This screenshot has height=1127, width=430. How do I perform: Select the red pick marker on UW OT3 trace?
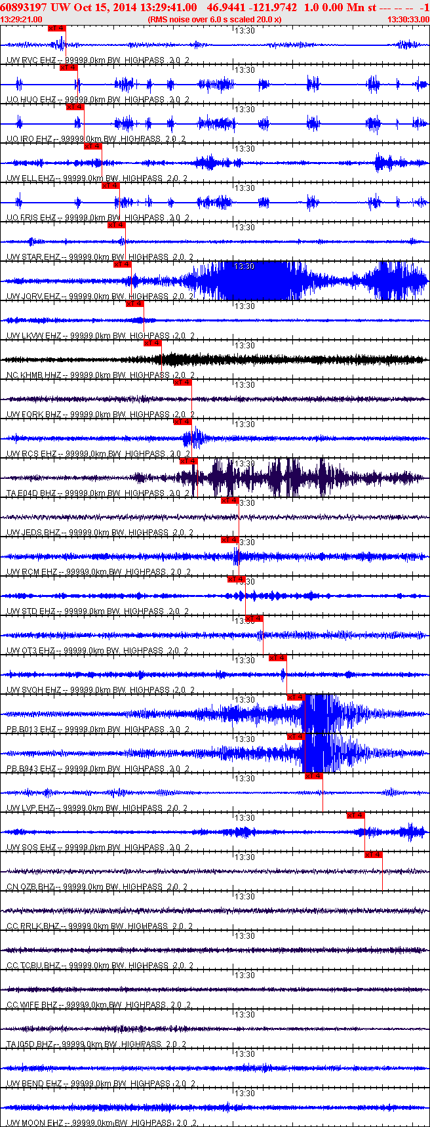click(254, 619)
